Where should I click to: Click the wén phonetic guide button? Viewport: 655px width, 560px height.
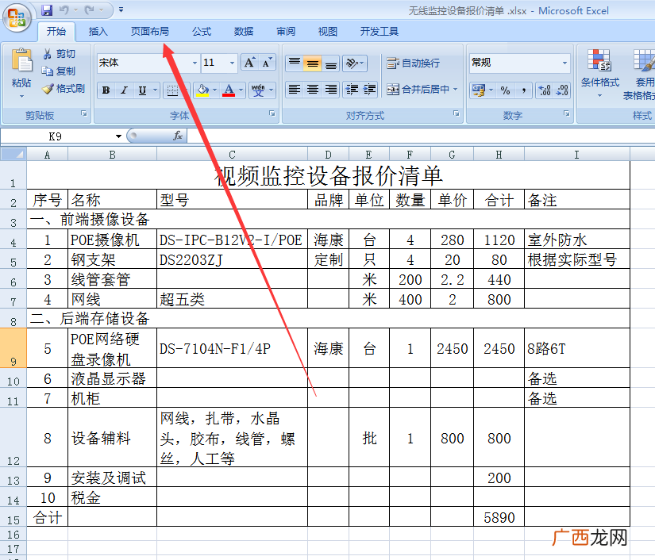258,90
